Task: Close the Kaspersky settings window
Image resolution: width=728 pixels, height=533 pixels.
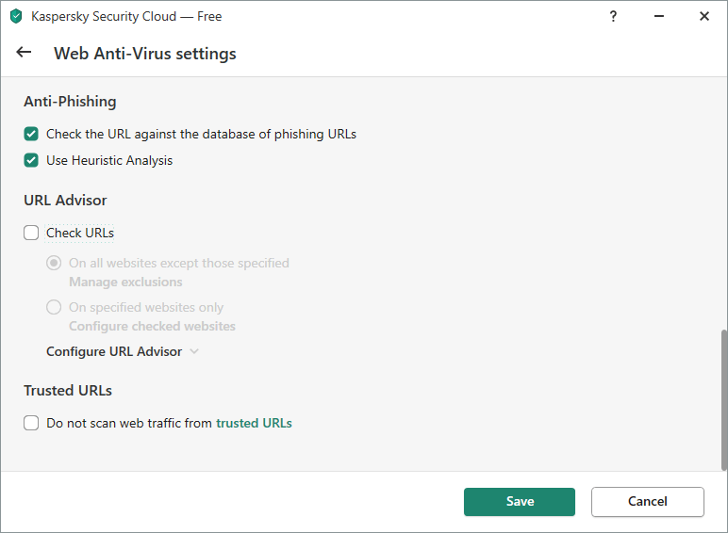Action: point(704,16)
